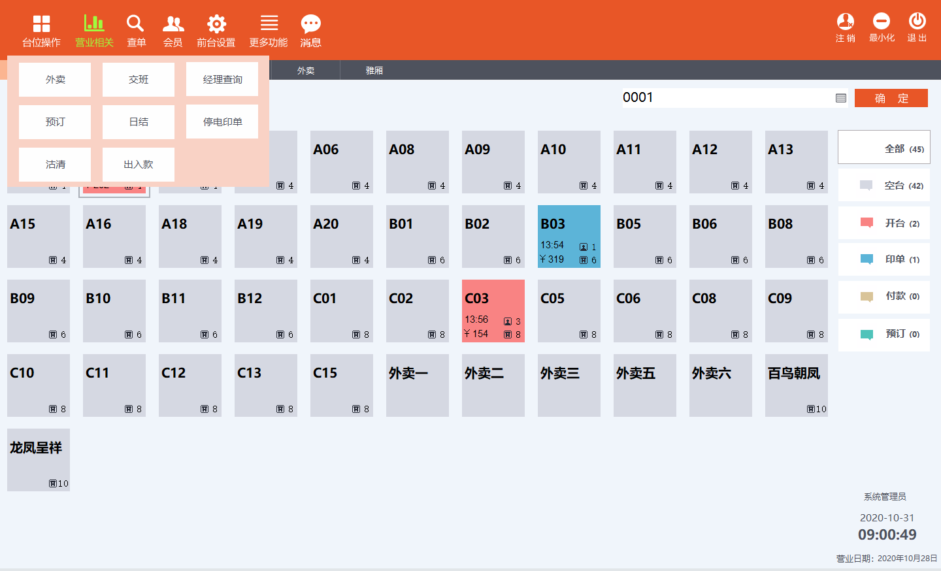
Task: Select table A20
Action: tap(342, 237)
